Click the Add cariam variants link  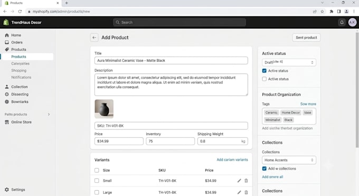point(232,160)
